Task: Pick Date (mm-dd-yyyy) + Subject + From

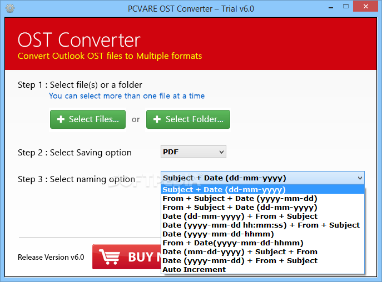Action: click(x=262, y=251)
